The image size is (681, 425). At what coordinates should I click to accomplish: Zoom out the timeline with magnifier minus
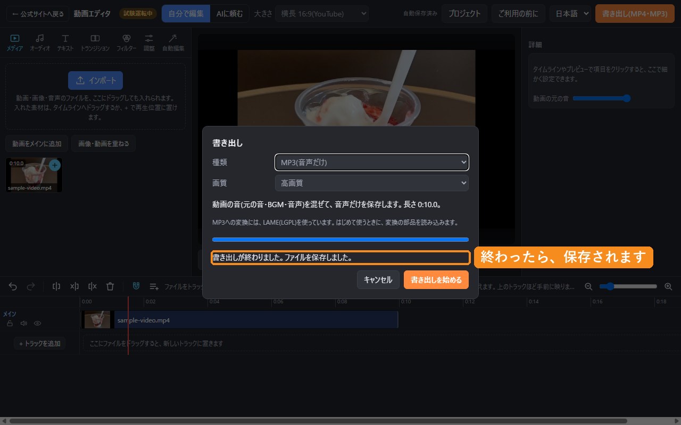(588, 286)
